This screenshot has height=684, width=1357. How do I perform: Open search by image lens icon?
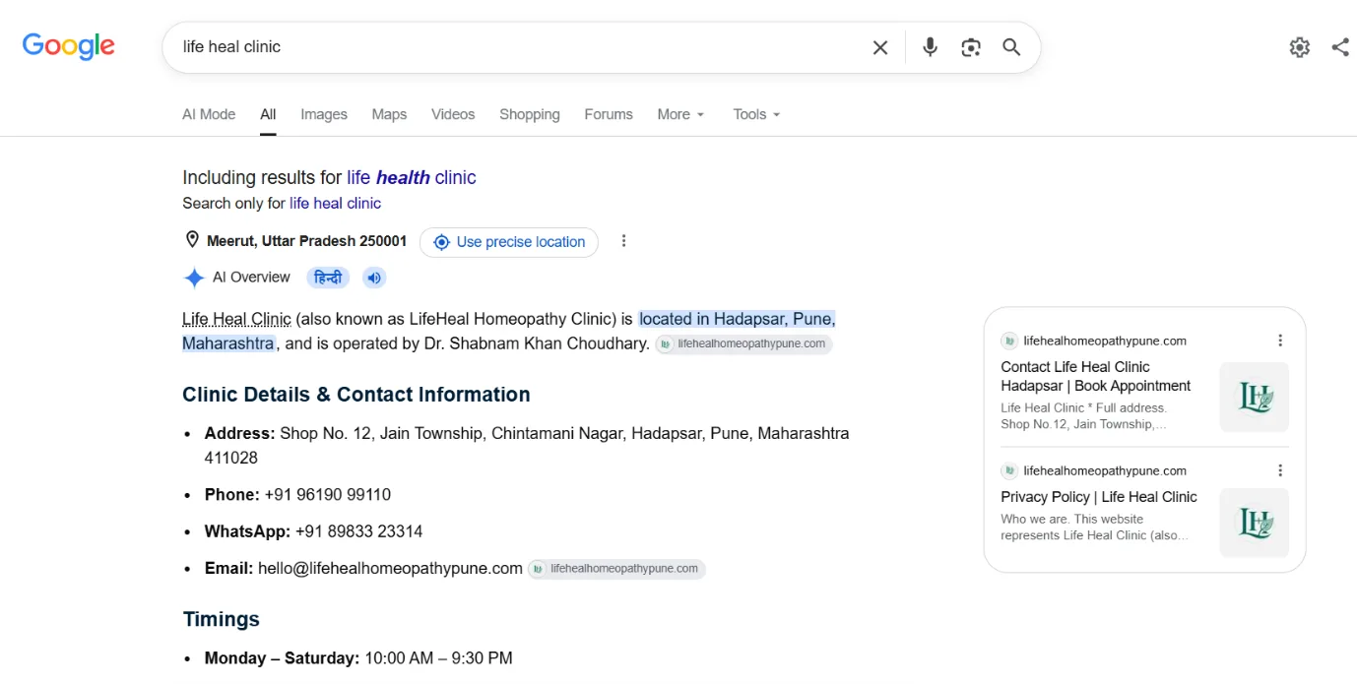(971, 47)
